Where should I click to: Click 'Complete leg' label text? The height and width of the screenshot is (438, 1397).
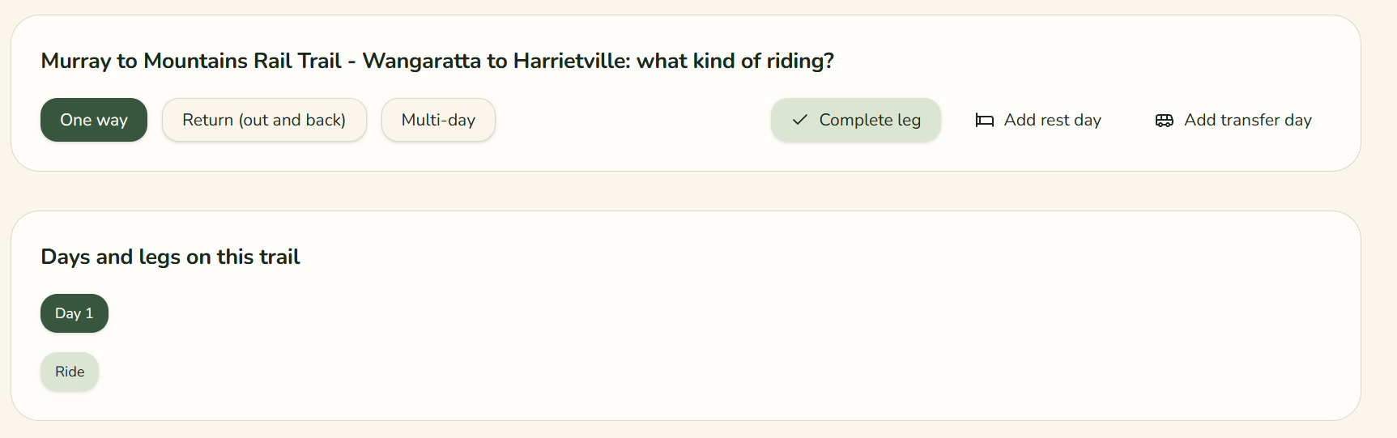pyautogui.click(x=870, y=120)
